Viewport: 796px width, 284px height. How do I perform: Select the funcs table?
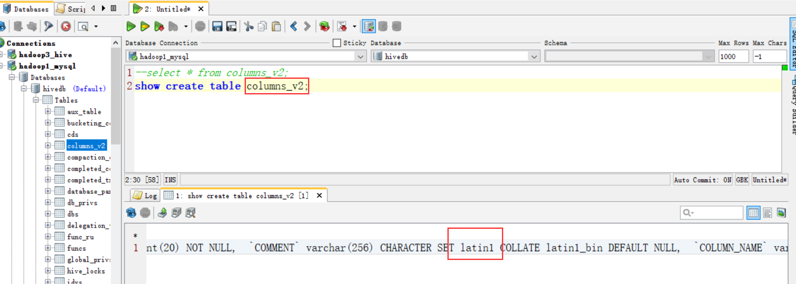76,248
